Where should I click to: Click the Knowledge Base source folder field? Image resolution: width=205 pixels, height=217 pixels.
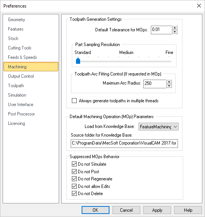click(x=124, y=143)
